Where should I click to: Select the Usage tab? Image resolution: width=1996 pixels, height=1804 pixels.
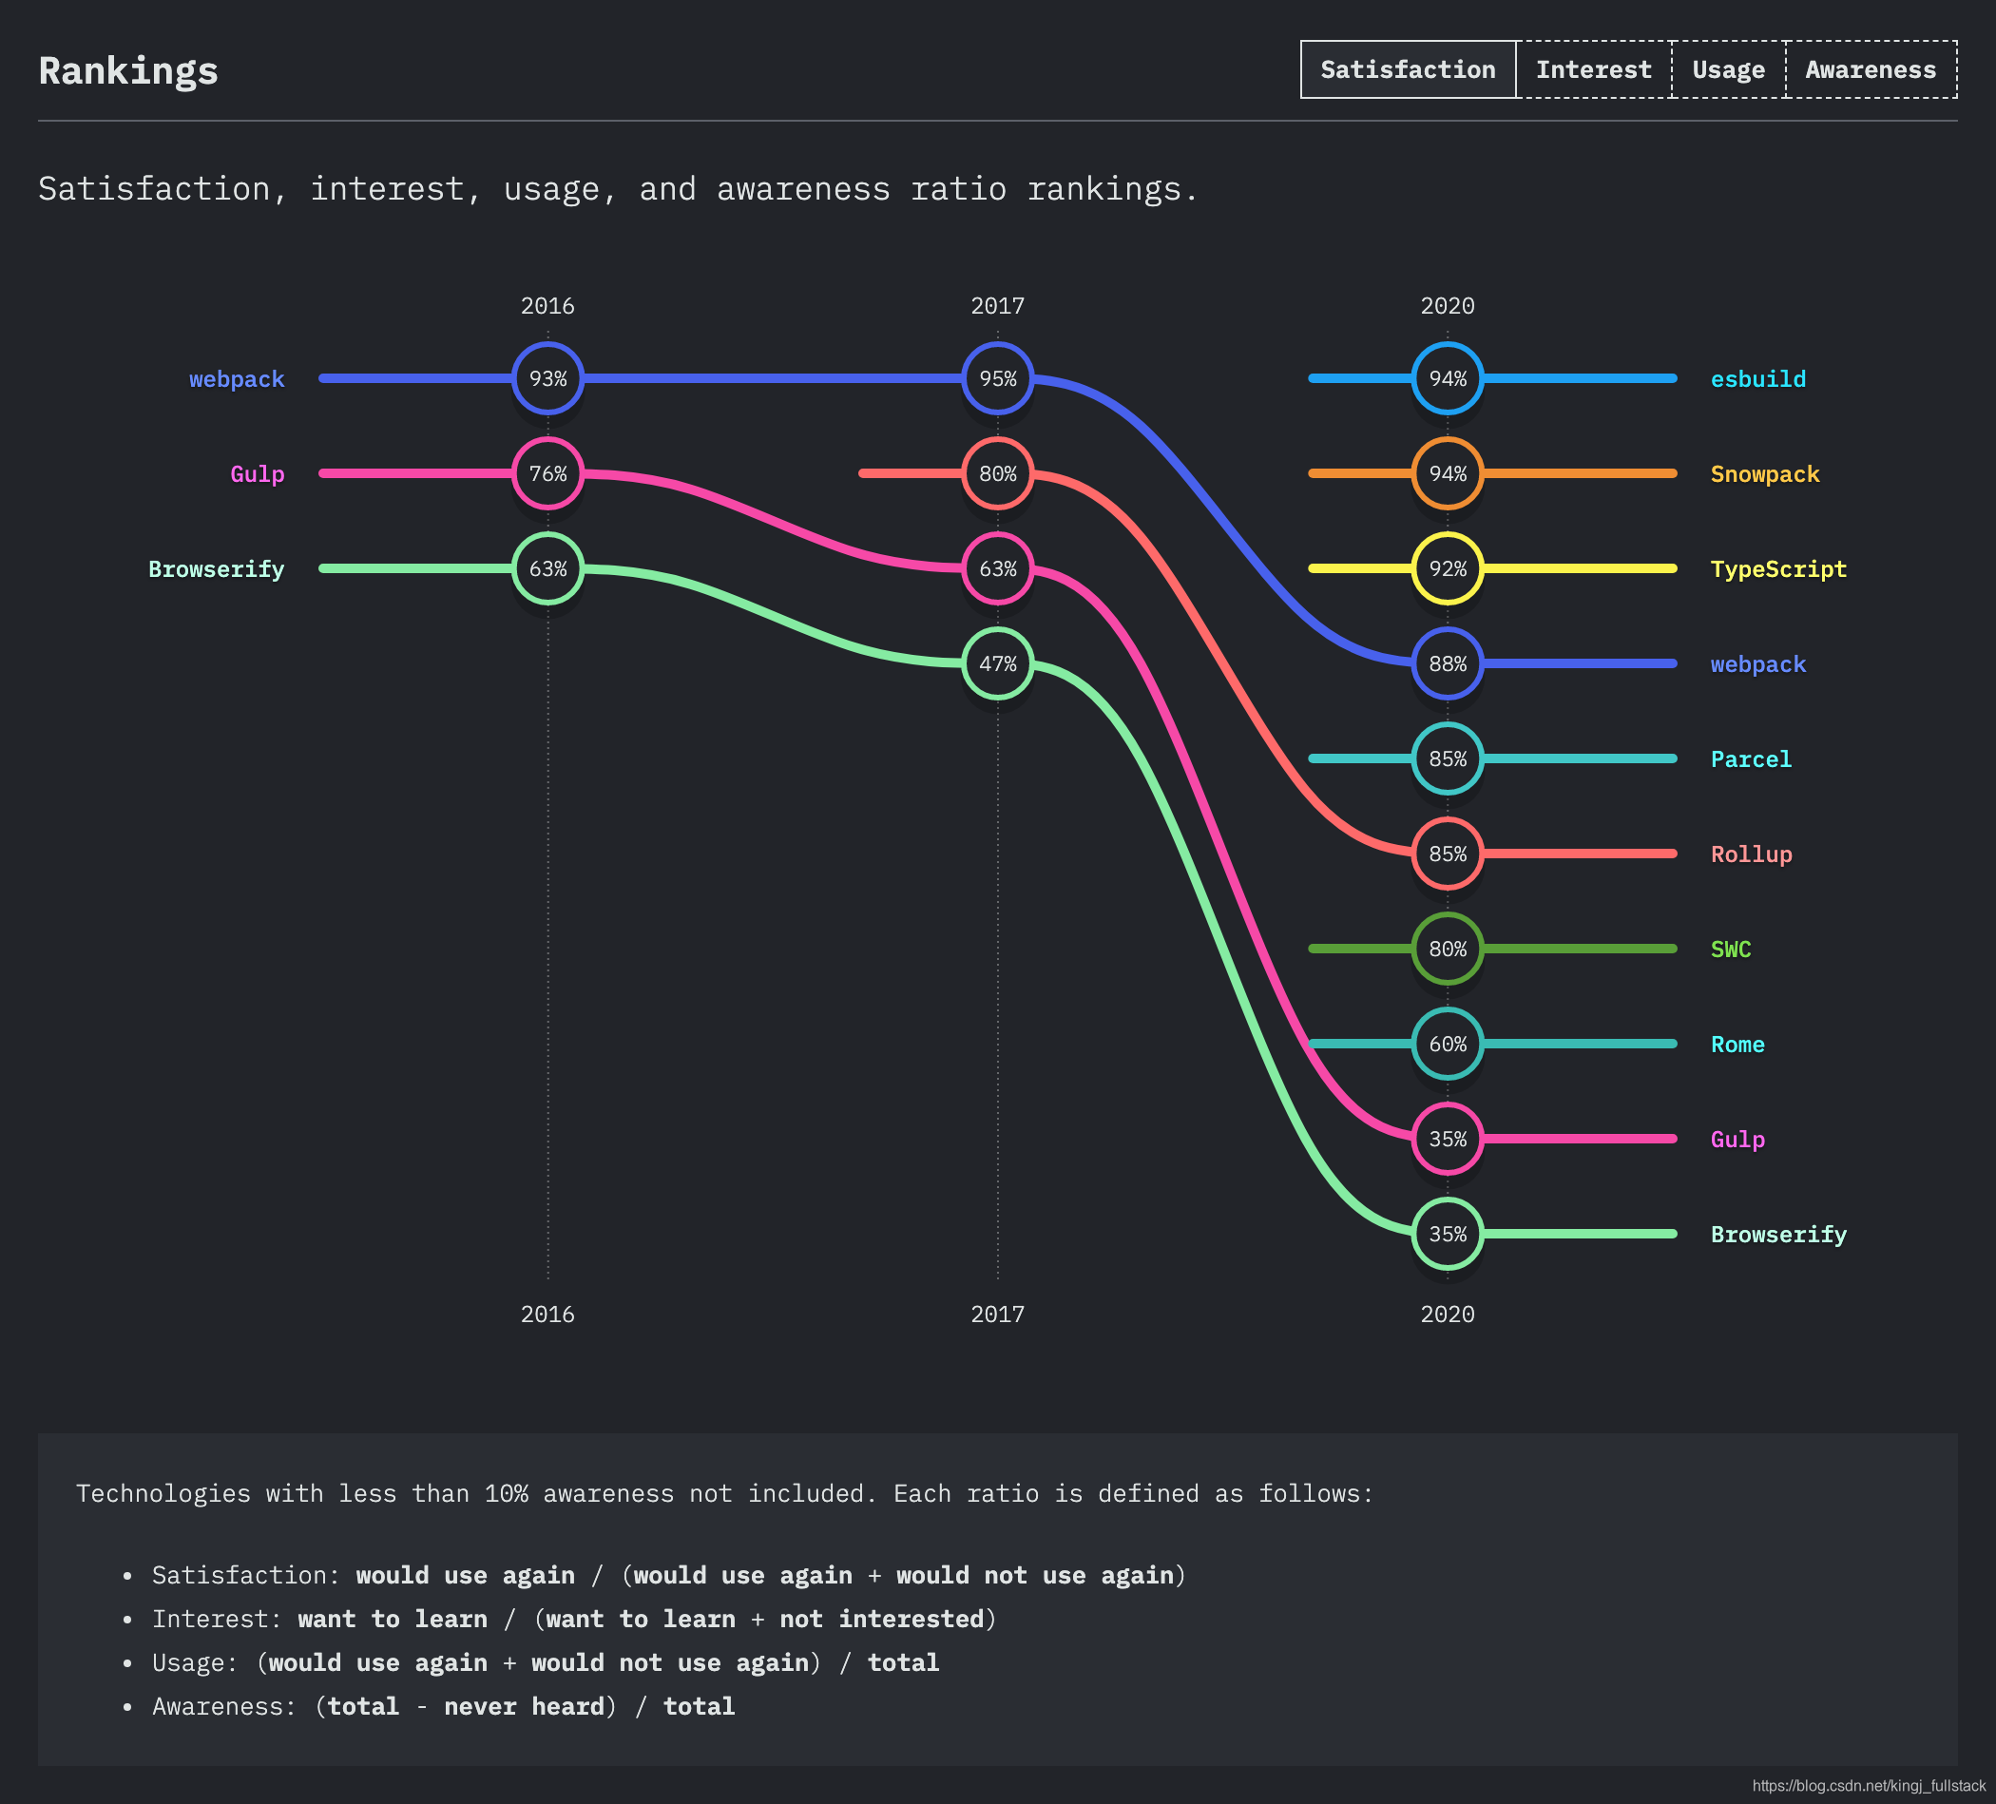click(1728, 69)
